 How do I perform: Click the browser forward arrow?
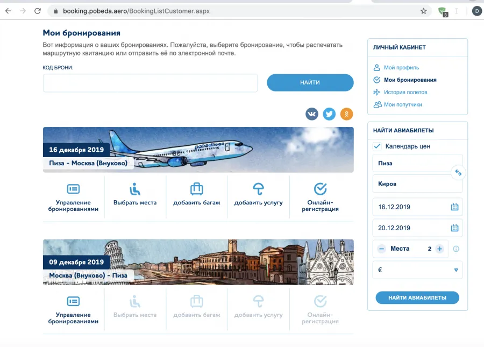click(x=23, y=11)
